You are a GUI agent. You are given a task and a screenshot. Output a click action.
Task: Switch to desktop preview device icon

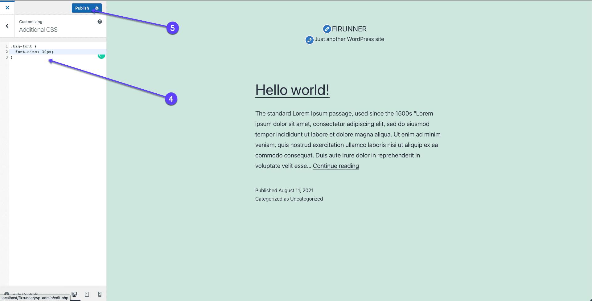point(74,294)
